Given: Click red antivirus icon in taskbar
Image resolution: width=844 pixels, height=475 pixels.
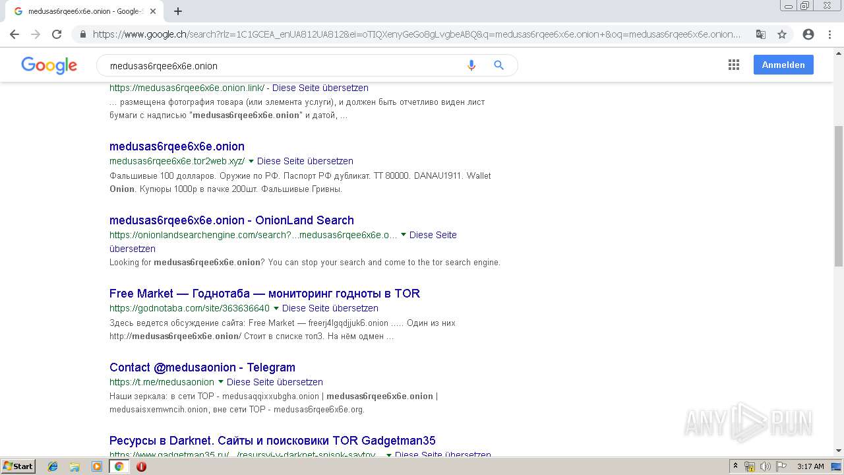Looking at the screenshot, I should click(141, 466).
